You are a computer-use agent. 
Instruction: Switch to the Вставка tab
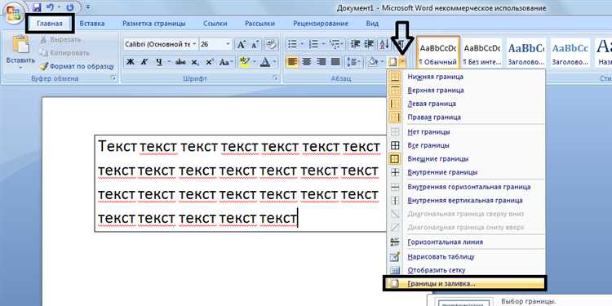[x=92, y=24]
